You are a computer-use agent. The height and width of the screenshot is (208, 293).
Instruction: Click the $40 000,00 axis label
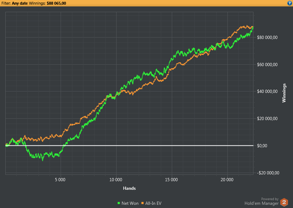[267, 91]
